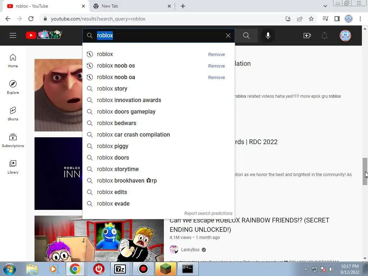Close the New Tab tab
368x276 pixels.
pos(169,6)
